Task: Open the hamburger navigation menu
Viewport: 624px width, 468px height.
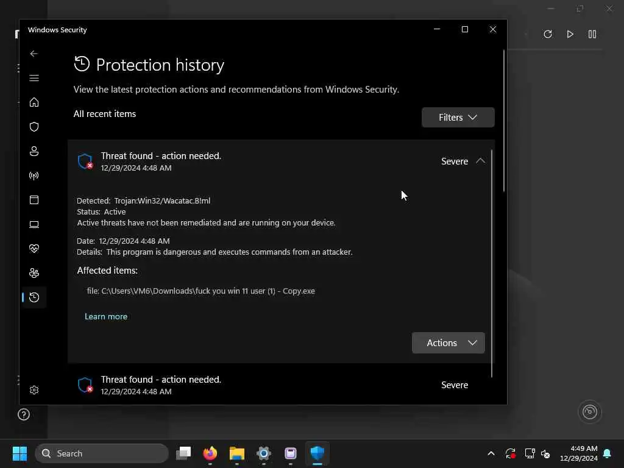Action: [x=34, y=78]
